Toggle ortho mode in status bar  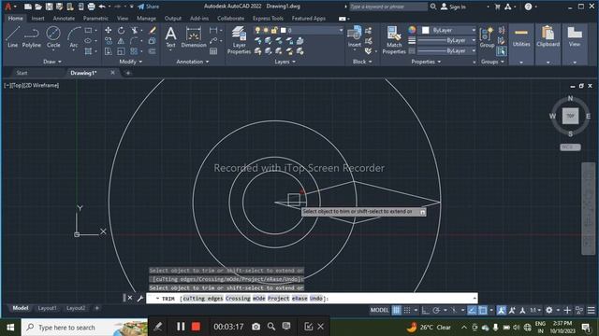pyautogui.click(x=426, y=310)
